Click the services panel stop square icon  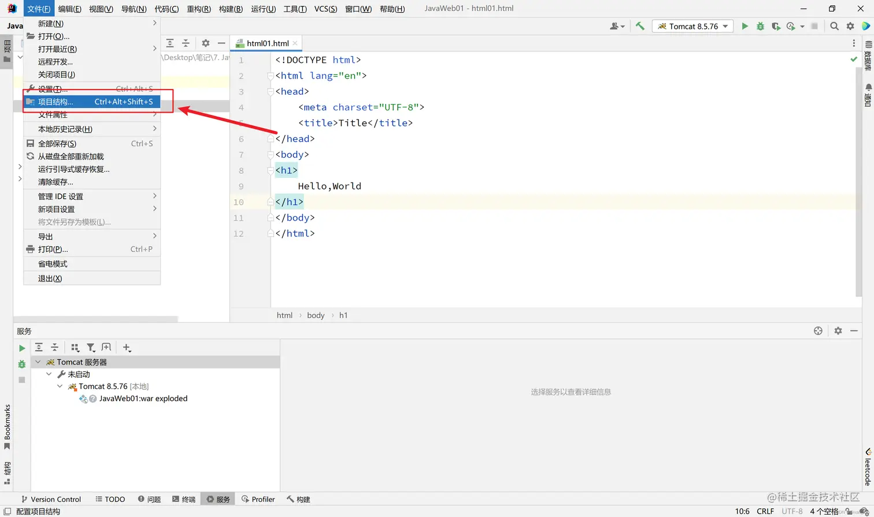[x=22, y=380]
